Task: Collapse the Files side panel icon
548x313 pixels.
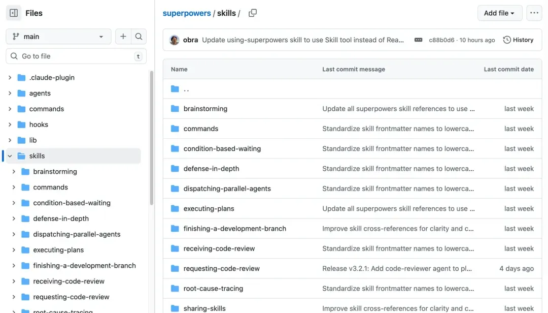Action: (14, 13)
